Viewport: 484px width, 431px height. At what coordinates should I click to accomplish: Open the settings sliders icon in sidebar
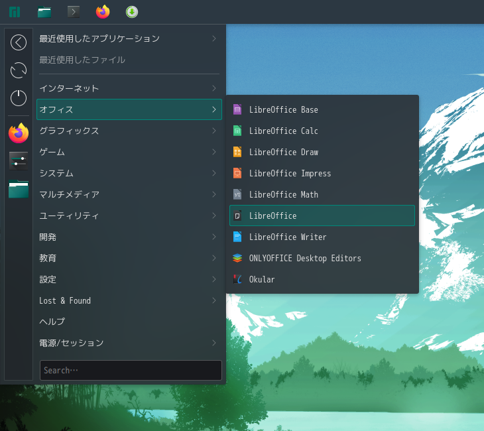[19, 161]
